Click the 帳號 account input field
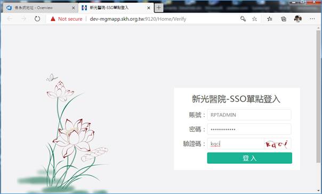Image resolution: width=322 pixels, height=194 pixels. click(x=249, y=115)
